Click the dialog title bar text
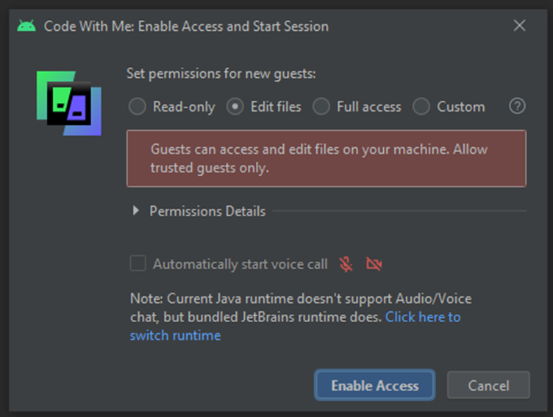The width and height of the screenshot is (553, 417). click(x=186, y=26)
